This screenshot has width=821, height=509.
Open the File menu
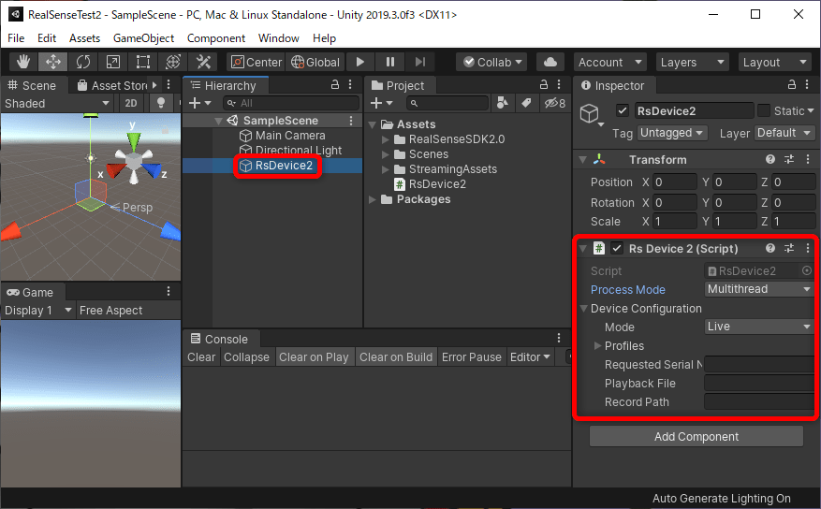tap(16, 38)
